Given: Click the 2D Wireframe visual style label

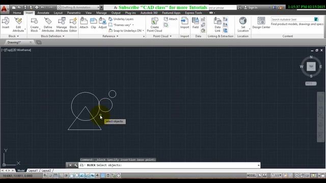Looking at the screenshot, I should [21, 50].
